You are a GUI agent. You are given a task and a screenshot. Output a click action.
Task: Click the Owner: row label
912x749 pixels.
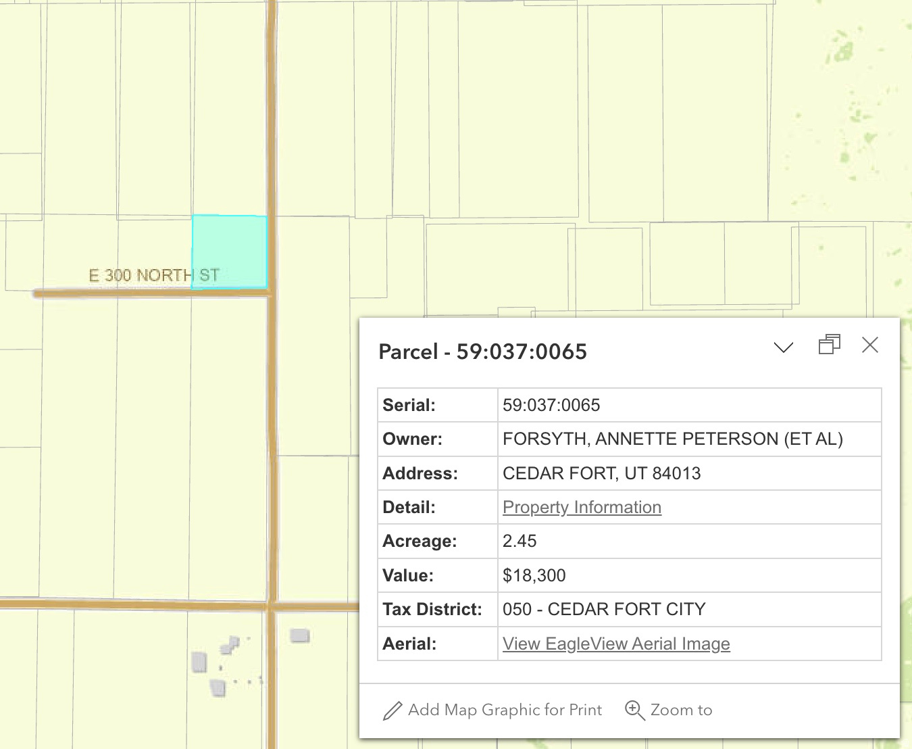point(412,439)
